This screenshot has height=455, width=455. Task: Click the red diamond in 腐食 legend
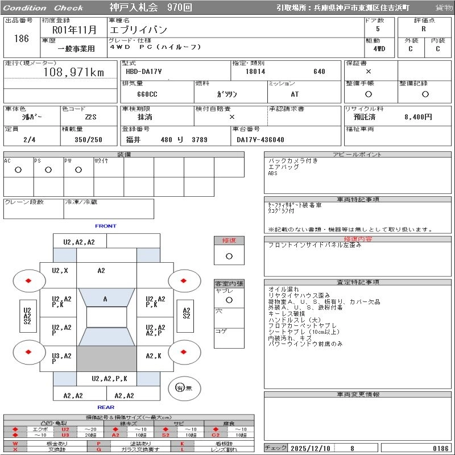click(216, 429)
